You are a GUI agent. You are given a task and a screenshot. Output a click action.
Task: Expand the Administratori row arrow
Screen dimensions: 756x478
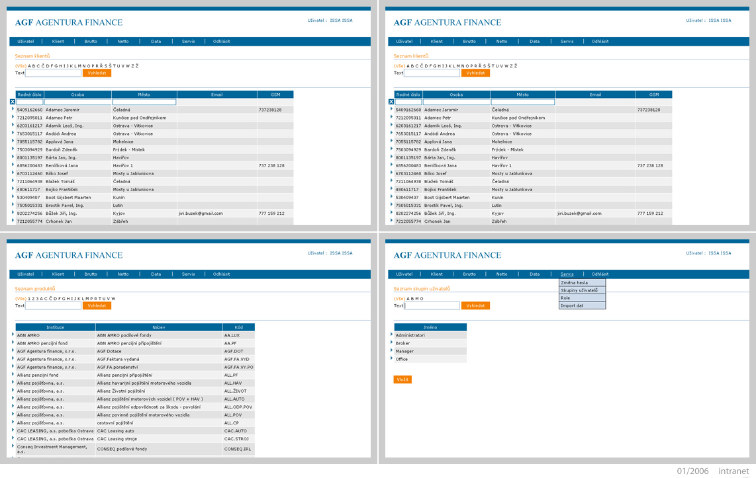(391, 334)
